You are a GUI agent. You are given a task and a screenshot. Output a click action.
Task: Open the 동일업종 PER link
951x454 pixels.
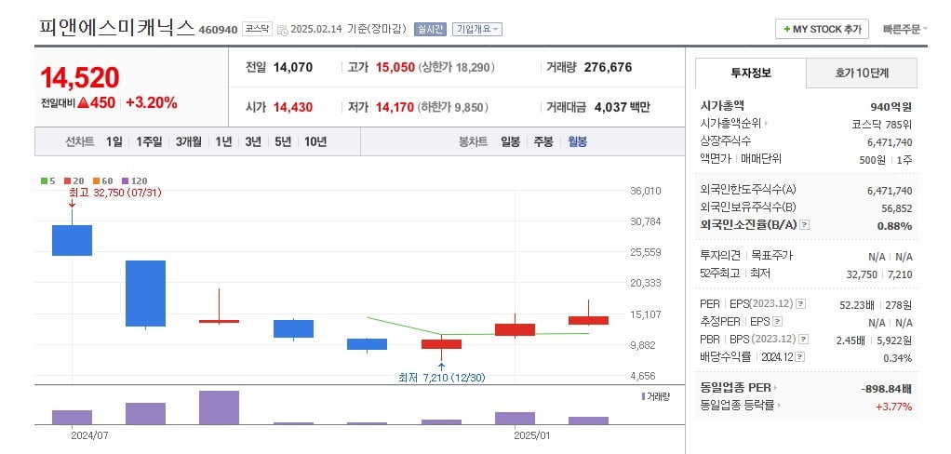tap(738, 387)
